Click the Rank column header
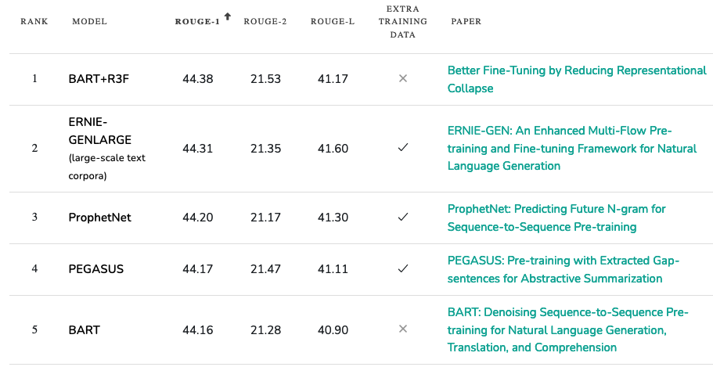713x367 pixels. click(34, 21)
